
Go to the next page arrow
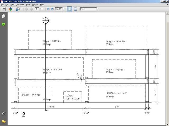(31, 9)
